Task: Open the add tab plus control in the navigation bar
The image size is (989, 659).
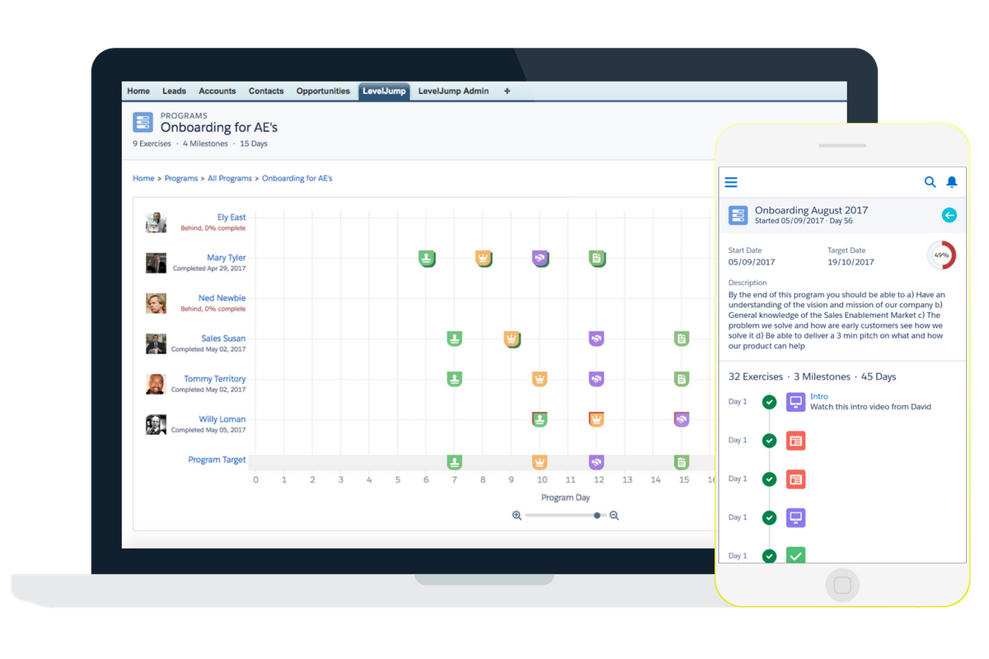Action: coord(506,91)
